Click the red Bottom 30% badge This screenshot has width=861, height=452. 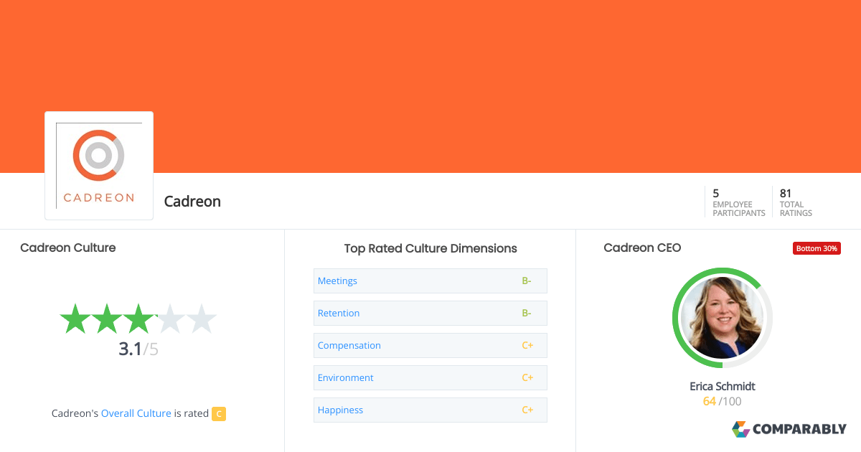817,248
